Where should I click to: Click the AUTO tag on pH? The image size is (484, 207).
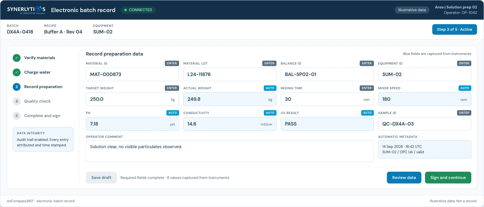point(173,113)
